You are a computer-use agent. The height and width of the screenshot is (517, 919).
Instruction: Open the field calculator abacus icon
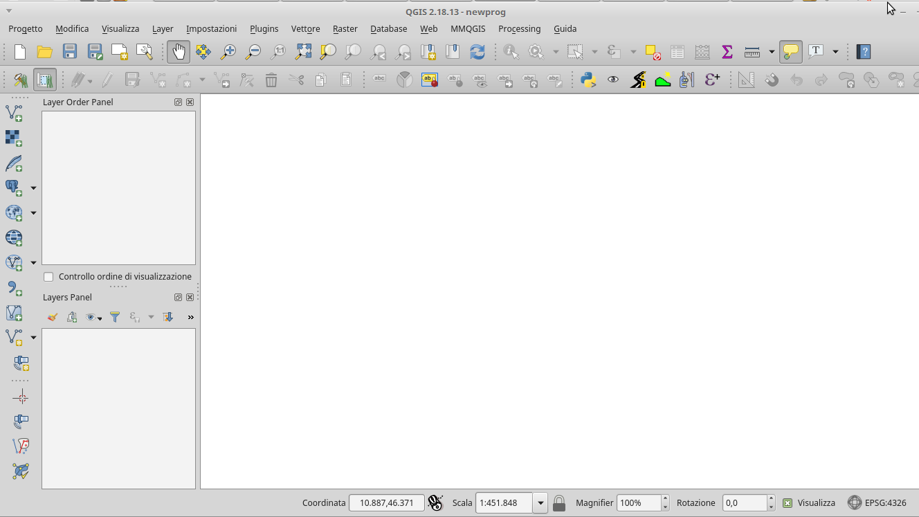(x=702, y=52)
